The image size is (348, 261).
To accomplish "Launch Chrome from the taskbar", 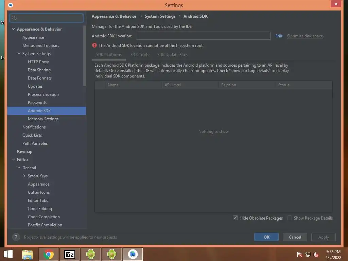I will coord(49,254).
